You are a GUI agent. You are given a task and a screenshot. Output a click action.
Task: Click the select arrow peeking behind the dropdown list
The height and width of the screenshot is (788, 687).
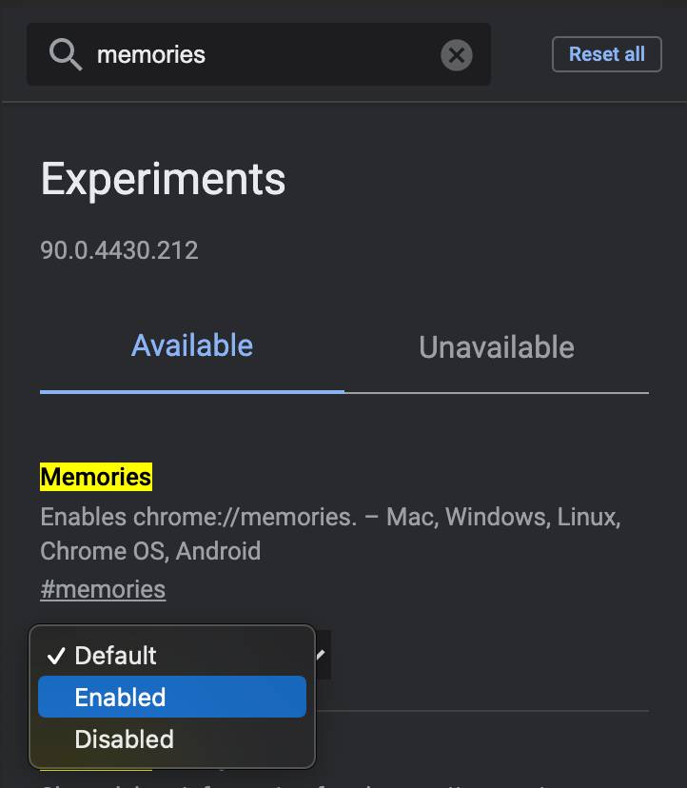click(322, 654)
